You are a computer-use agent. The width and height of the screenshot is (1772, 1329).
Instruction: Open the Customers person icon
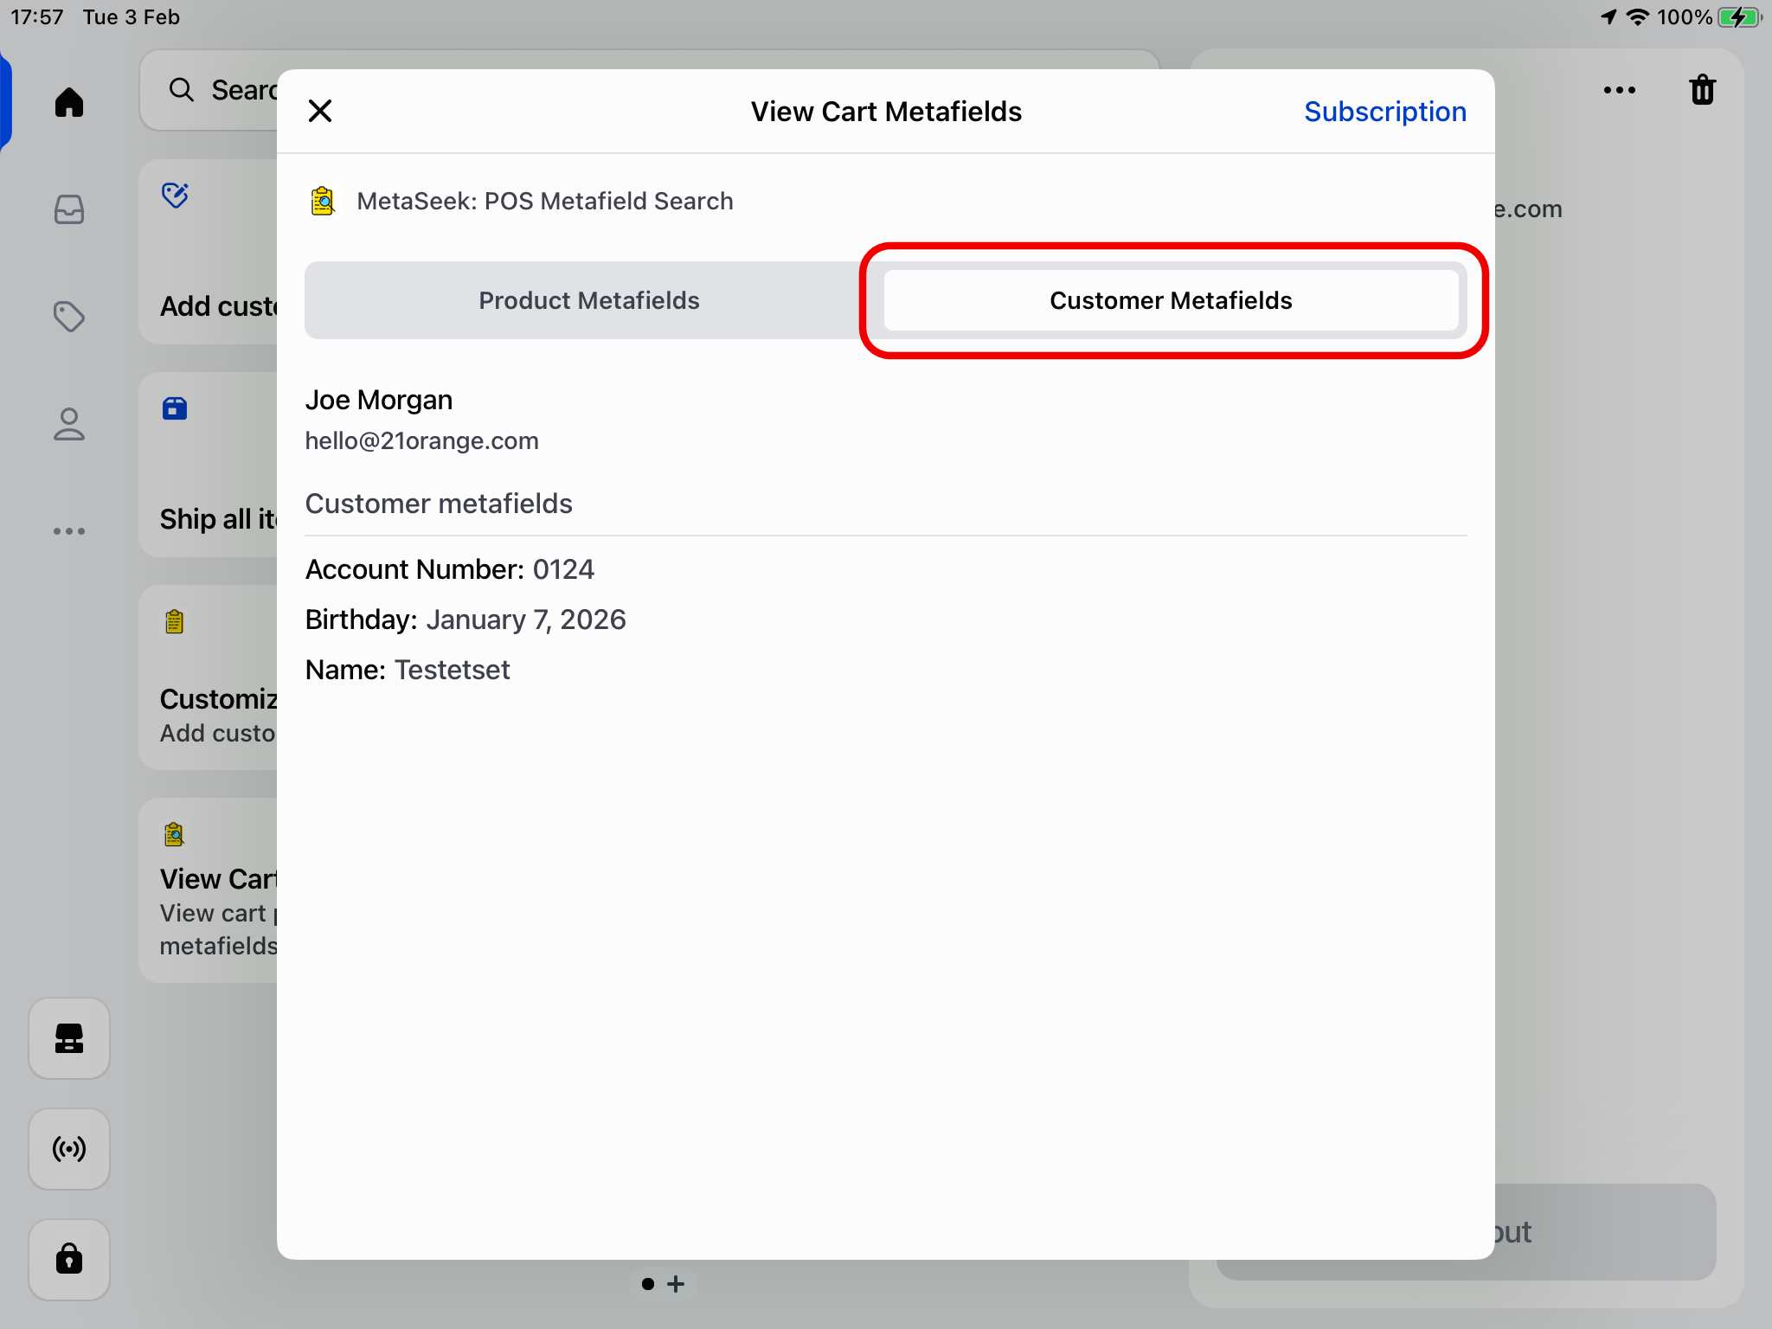(69, 424)
